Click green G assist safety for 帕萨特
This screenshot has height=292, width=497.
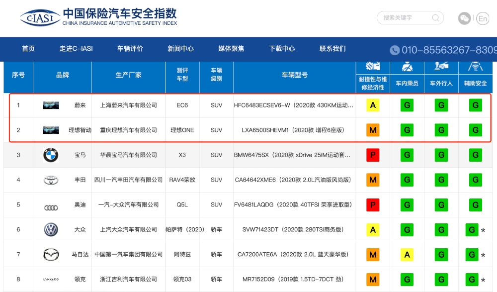[x=472, y=230]
